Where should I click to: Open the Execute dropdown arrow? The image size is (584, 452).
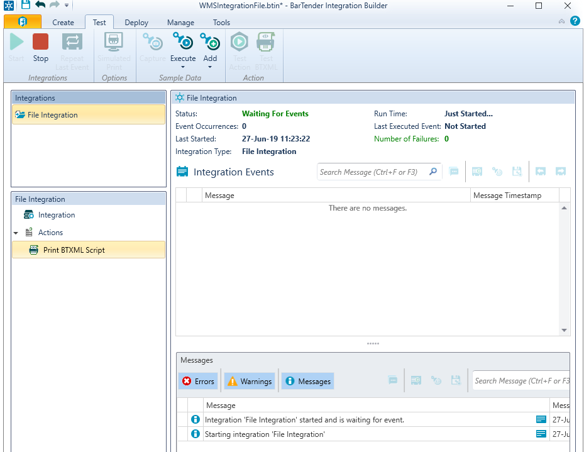(183, 67)
